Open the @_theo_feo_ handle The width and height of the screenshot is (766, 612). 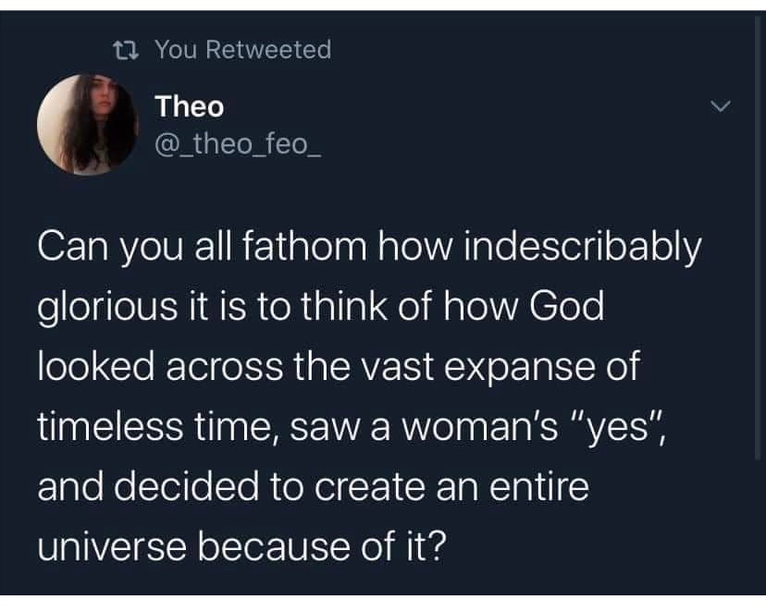[x=239, y=146]
